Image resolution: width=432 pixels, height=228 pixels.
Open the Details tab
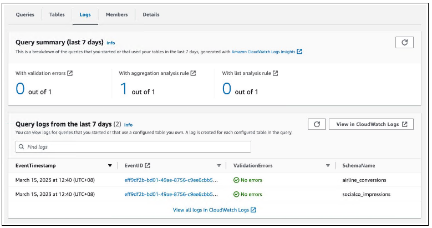tap(151, 14)
